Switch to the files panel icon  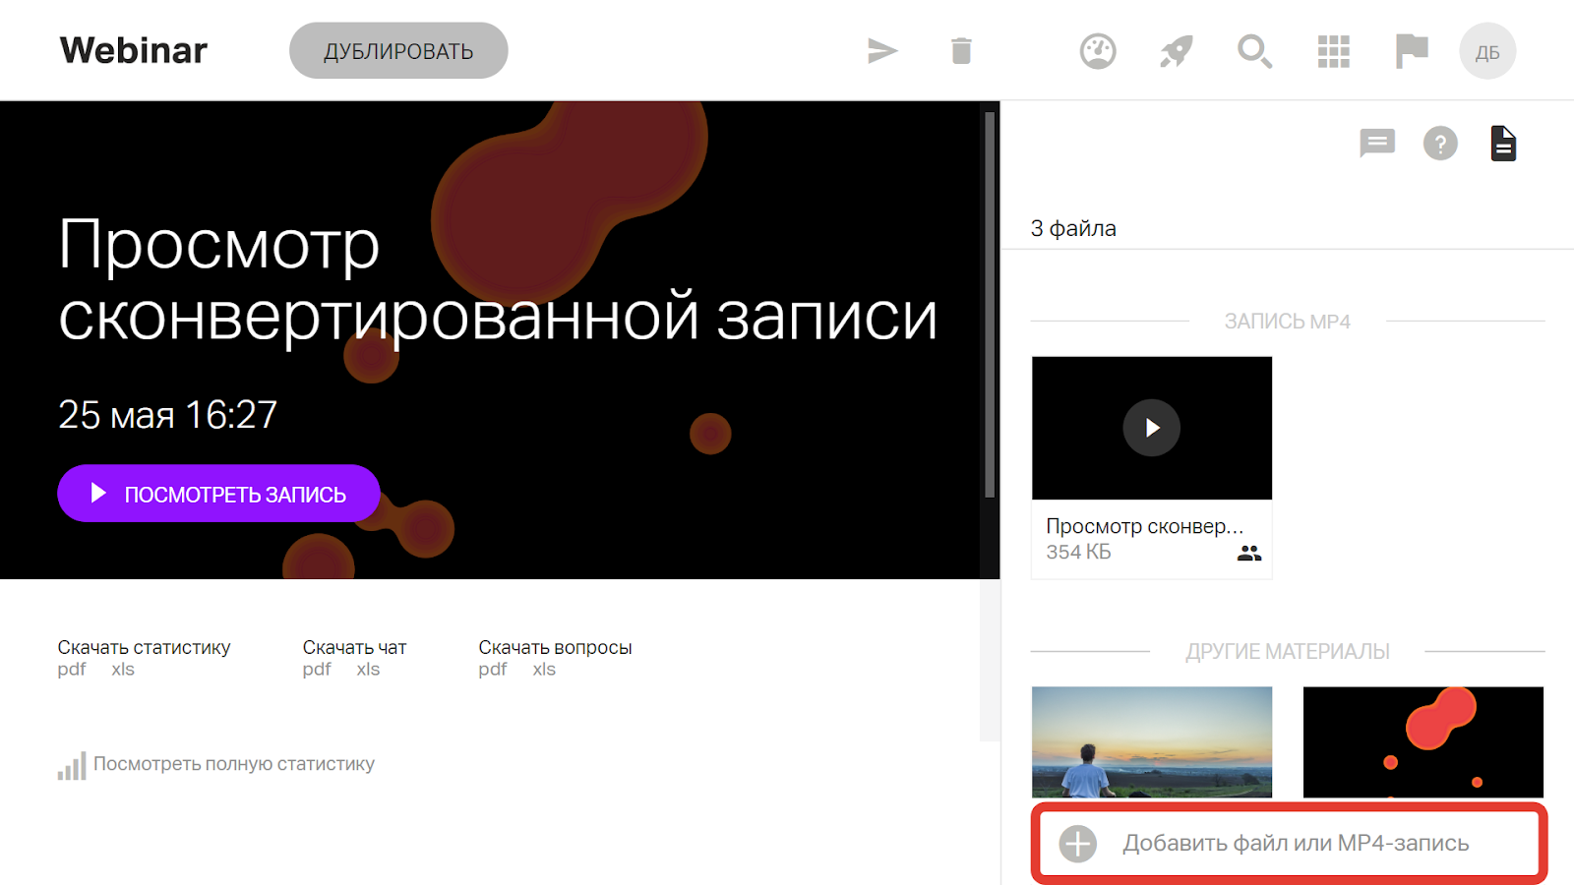[x=1503, y=144]
